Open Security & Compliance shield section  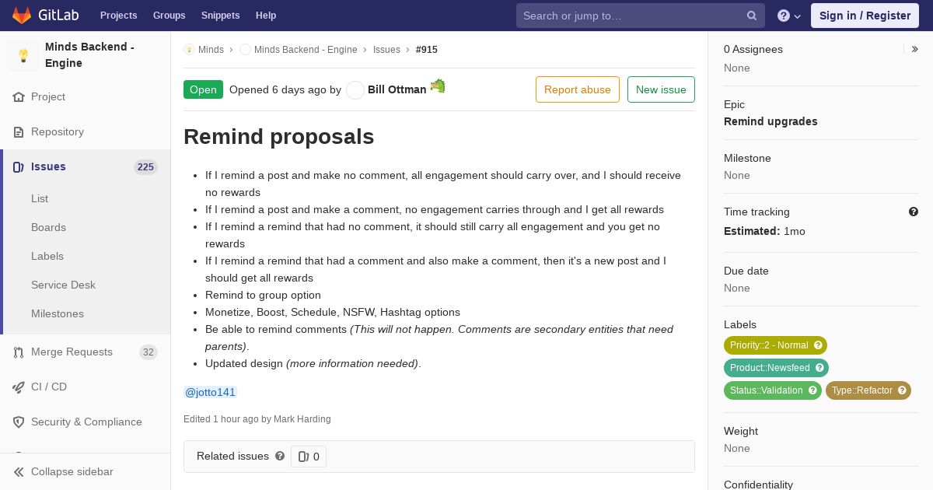(86, 422)
